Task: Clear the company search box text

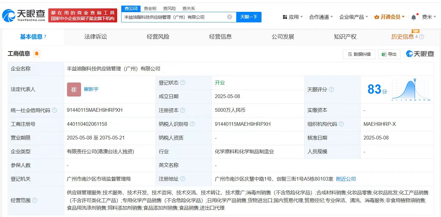Action: [x=230, y=17]
